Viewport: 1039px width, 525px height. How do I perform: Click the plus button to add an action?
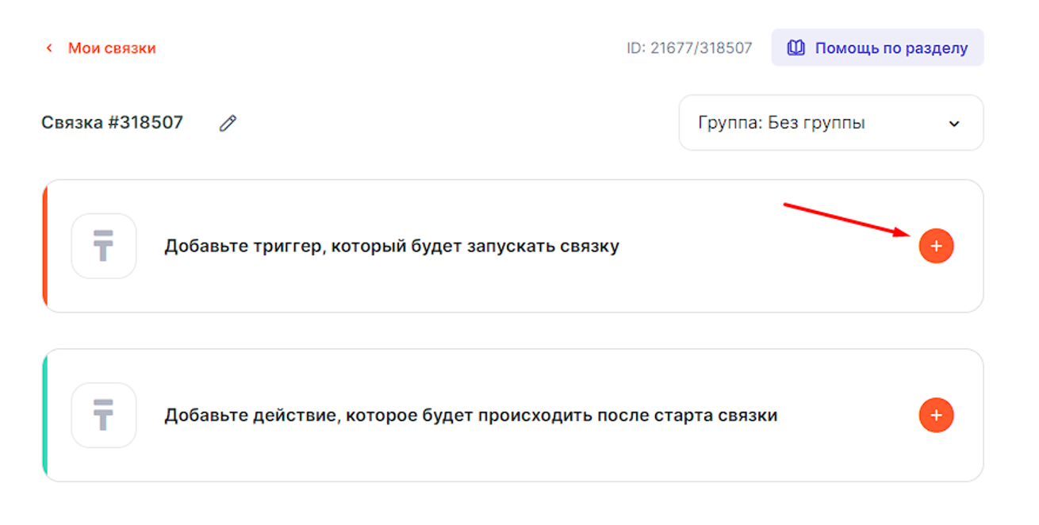(x=936, y=415)
